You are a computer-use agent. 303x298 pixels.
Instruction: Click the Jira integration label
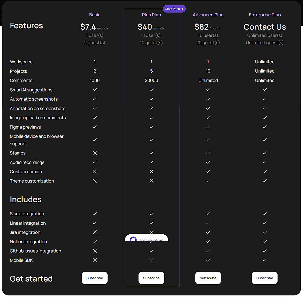point(25,232)
